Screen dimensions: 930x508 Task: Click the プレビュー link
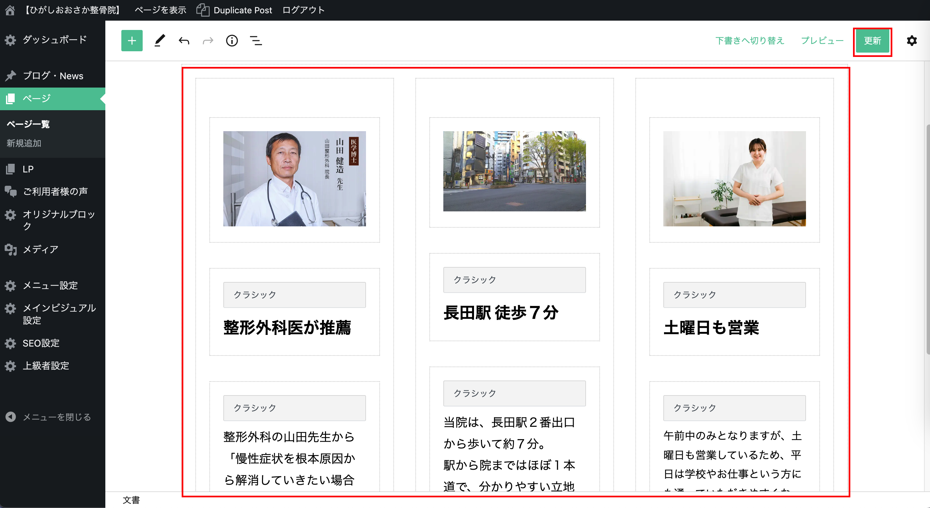(822, 41)
